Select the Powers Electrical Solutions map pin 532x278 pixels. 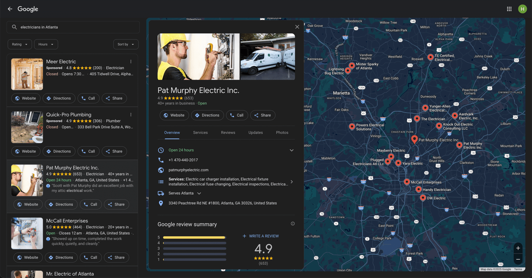(x=352, y=126)
